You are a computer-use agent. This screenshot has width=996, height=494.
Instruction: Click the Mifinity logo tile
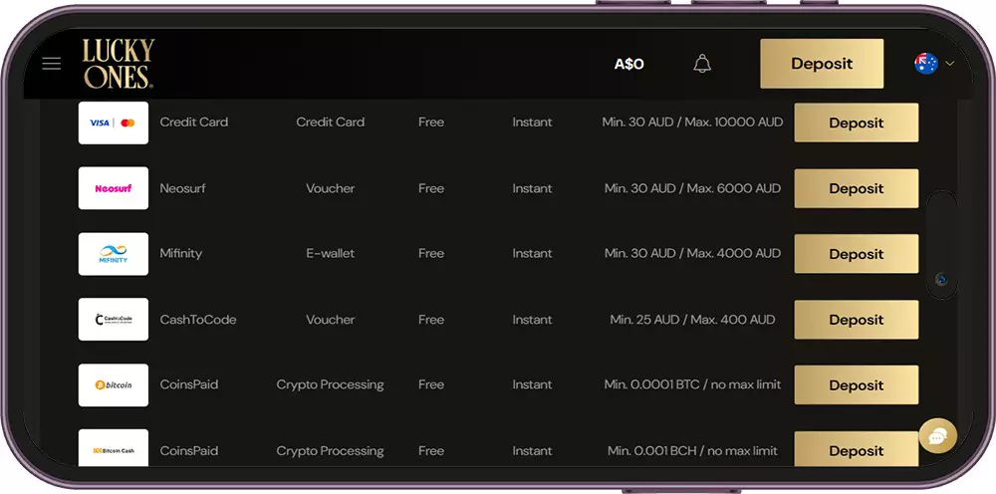(114, 253)
